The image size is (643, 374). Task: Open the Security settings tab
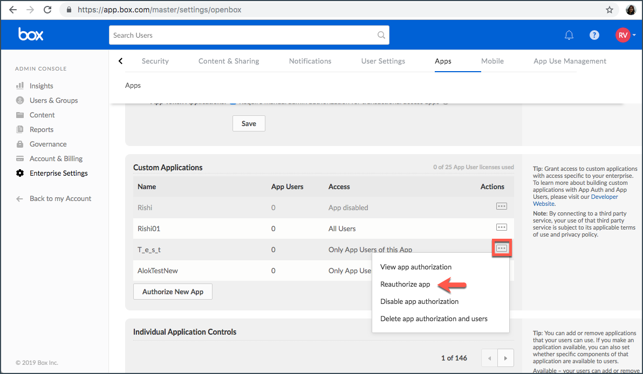(x=155, y=61)
